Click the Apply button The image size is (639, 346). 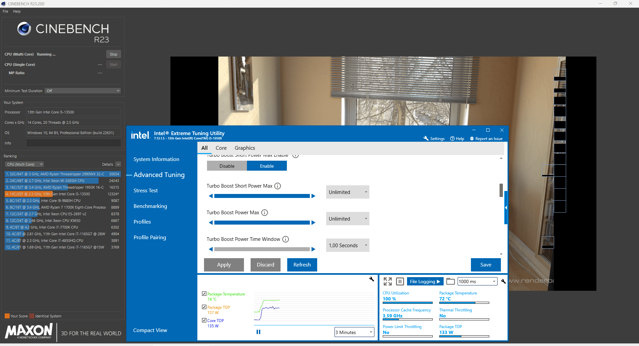coord(224,265)
